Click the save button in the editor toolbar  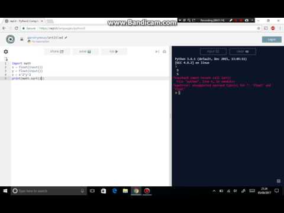click(x=85, y=51)
